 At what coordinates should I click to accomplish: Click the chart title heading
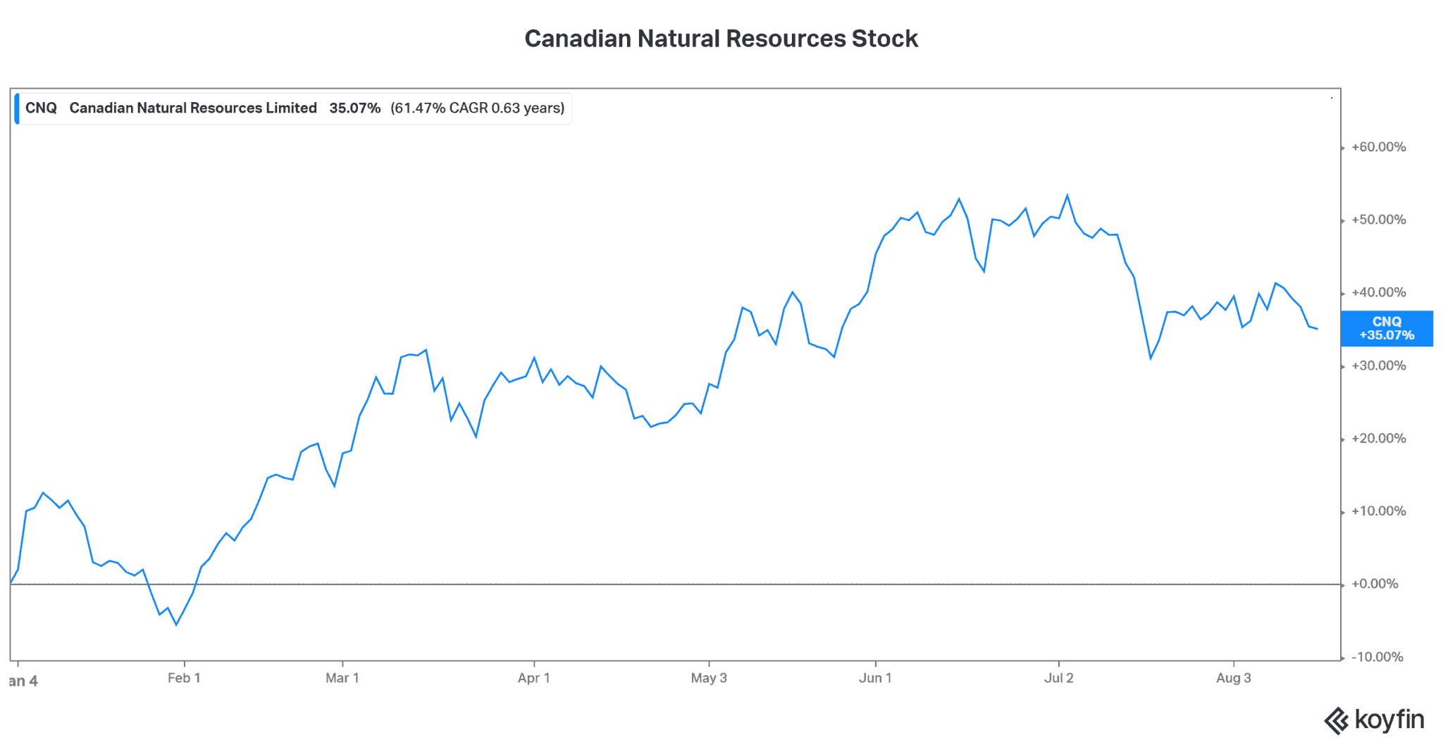[x=721, y=39]
